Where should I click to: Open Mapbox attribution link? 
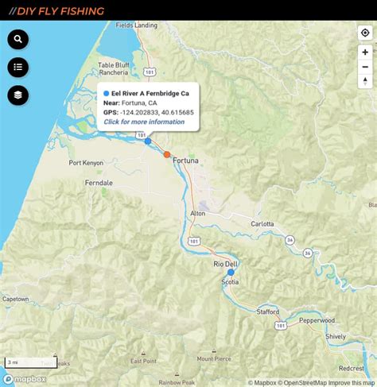[262, 383]
